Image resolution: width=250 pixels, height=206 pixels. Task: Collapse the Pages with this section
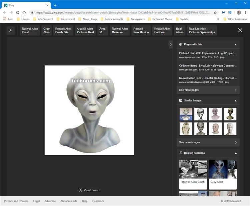tap(235, 45)
